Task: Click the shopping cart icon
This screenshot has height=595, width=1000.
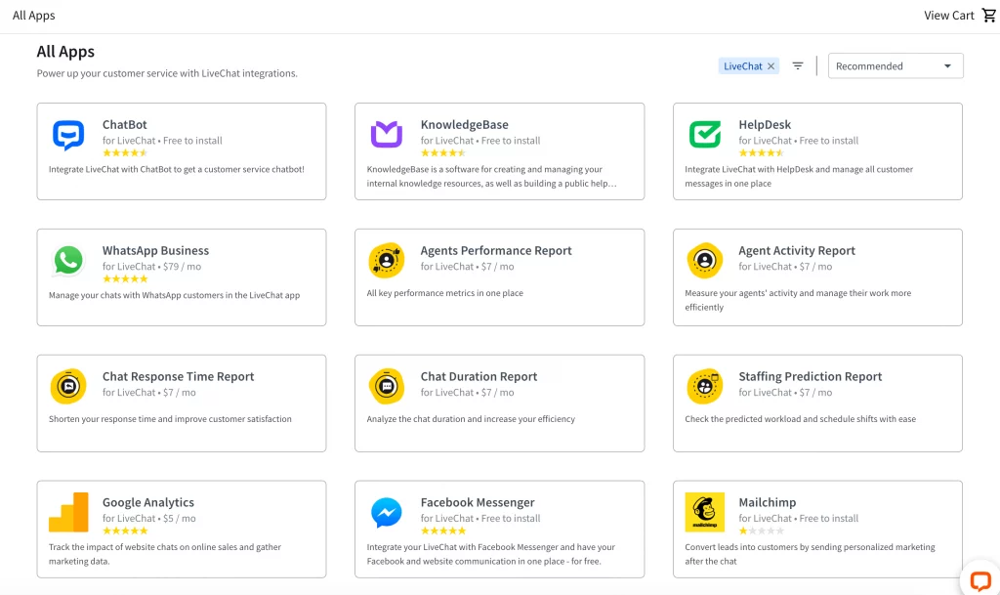Action: coord(988,16)
